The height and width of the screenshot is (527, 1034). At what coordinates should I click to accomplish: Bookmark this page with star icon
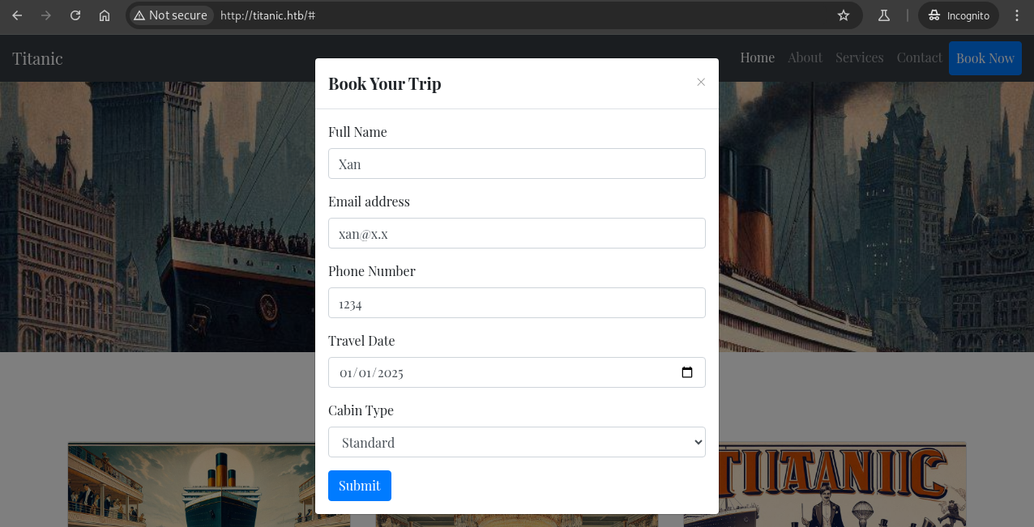844,15
